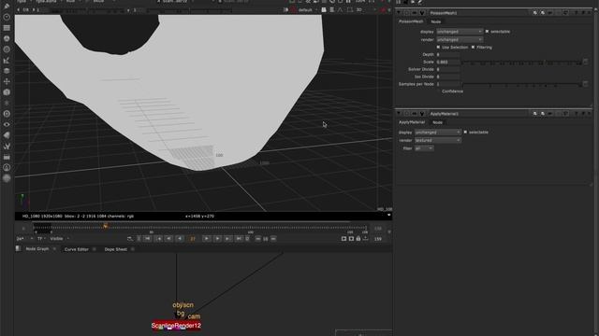Toggle the viewer lock icon in playback bar
The height and width of the screenshot is (336, 599).
tap(358, 239)
